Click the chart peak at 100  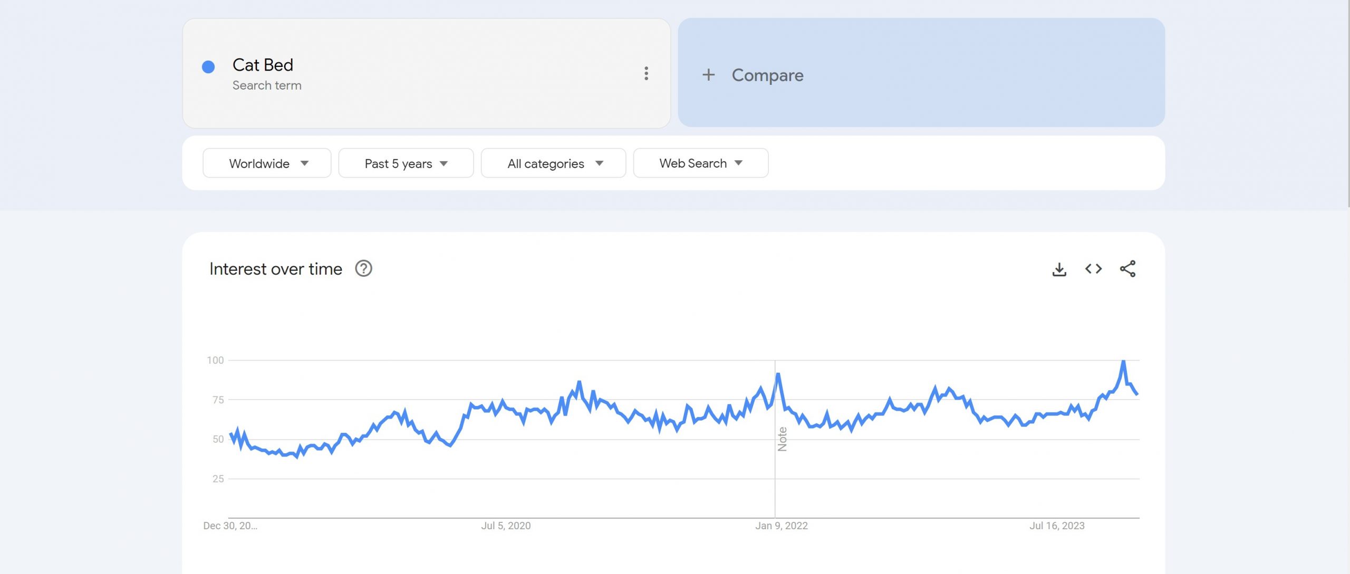tap(1123, 362)
